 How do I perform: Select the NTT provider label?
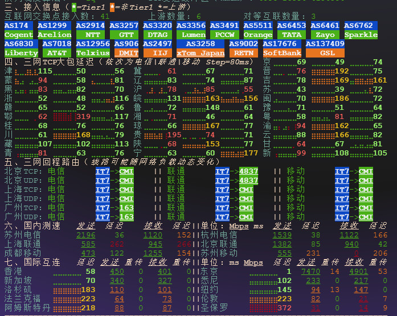[x=91, y=35]
